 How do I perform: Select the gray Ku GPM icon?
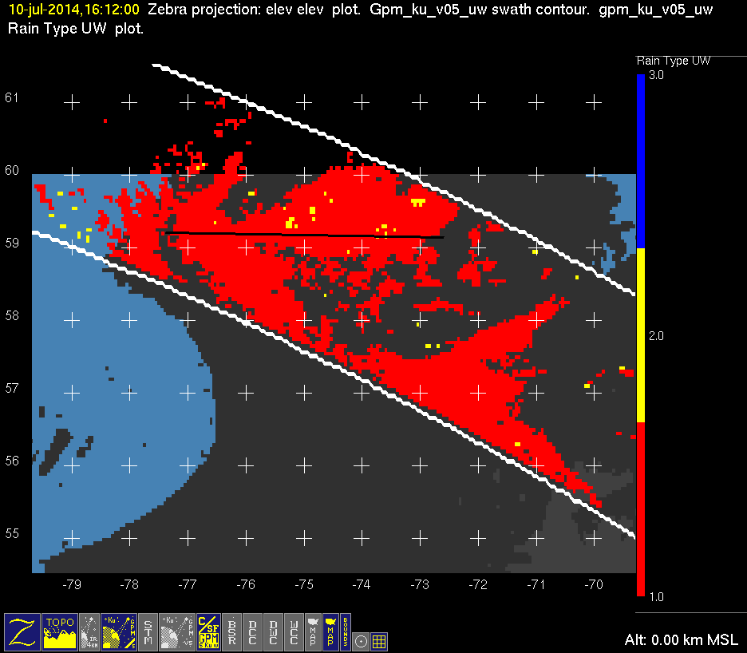pos(177,631)
